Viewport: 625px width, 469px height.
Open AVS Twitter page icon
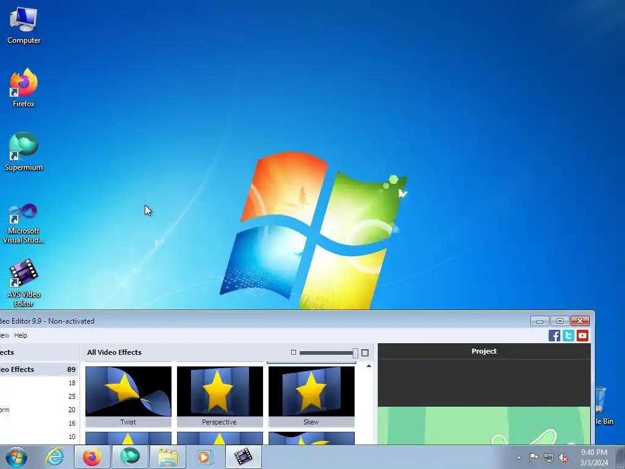568,335
